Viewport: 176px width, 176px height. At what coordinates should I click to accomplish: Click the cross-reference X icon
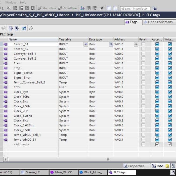pyautogui.click(x=102, y=8)
